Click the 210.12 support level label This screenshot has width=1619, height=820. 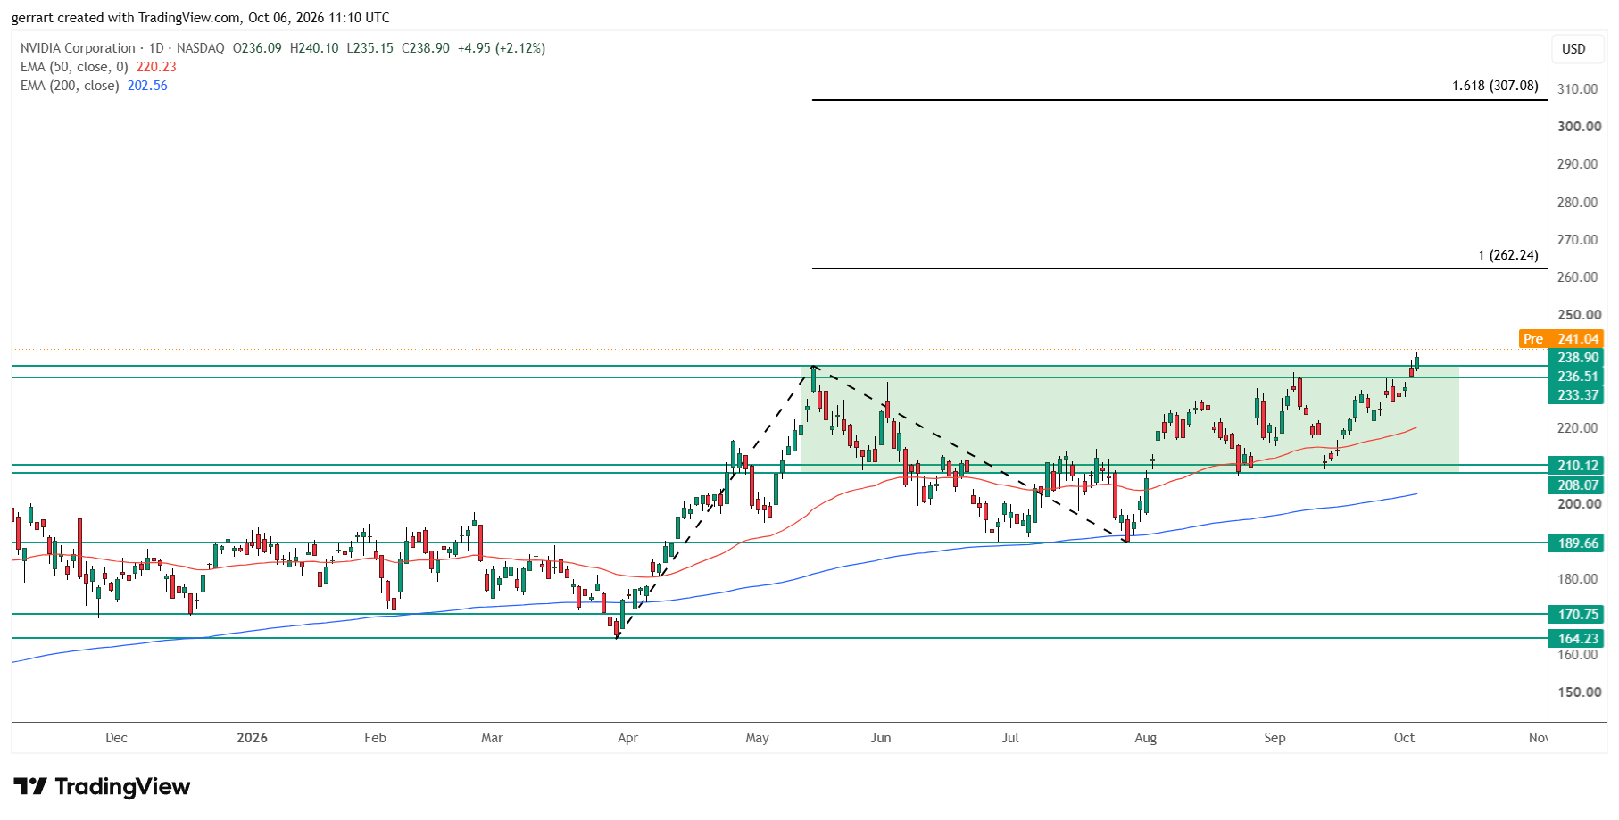coord(1578,466)
